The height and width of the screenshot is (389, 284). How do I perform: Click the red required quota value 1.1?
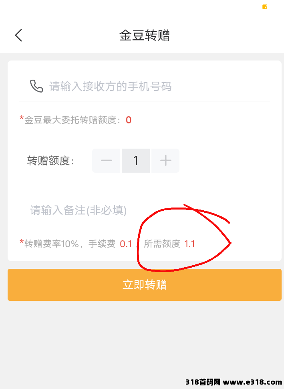coord(189,244)
